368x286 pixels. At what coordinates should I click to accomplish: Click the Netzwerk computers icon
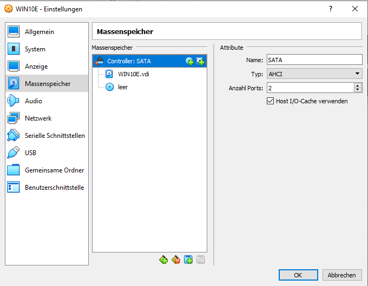point(14,118)
